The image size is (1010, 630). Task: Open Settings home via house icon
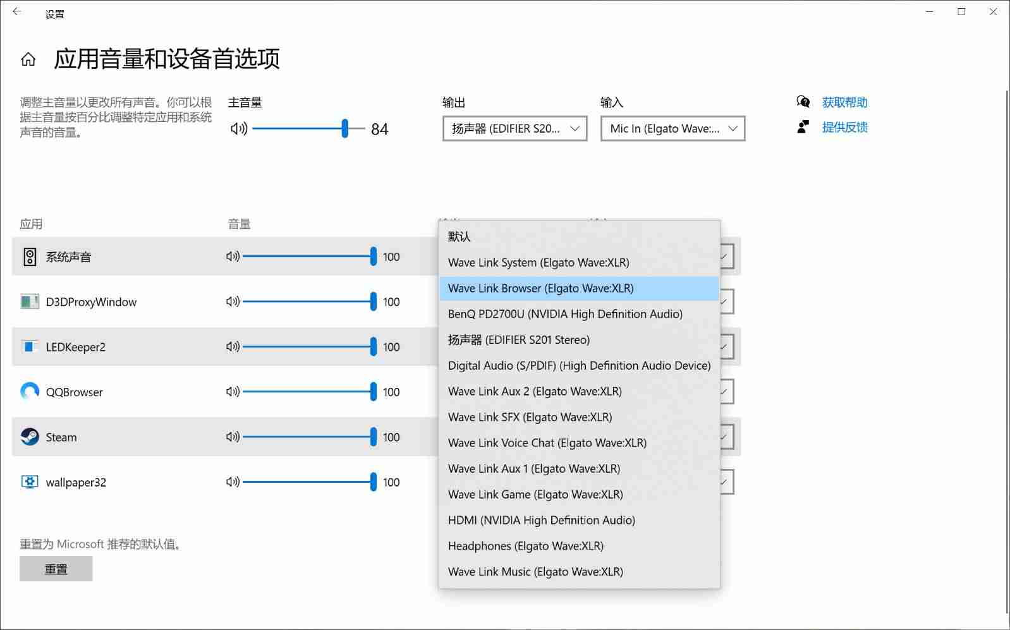point(28,59)
